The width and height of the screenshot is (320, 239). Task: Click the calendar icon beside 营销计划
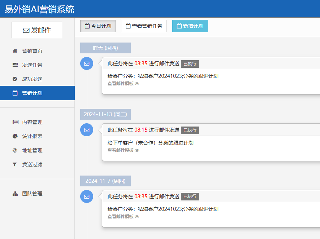15,93
